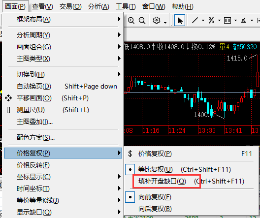260x218 pixels.
Task: Click the zoom in magnifier icon
Action: tap(131, 21)
